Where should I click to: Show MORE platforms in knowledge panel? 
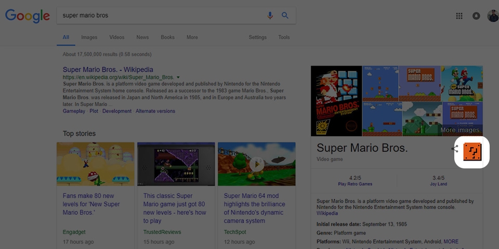[451, 242]
